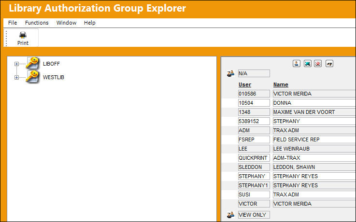The width and height of the screenshot is (356, 222).
Task: Select user cell 5389152
Action: coord(254,121)
